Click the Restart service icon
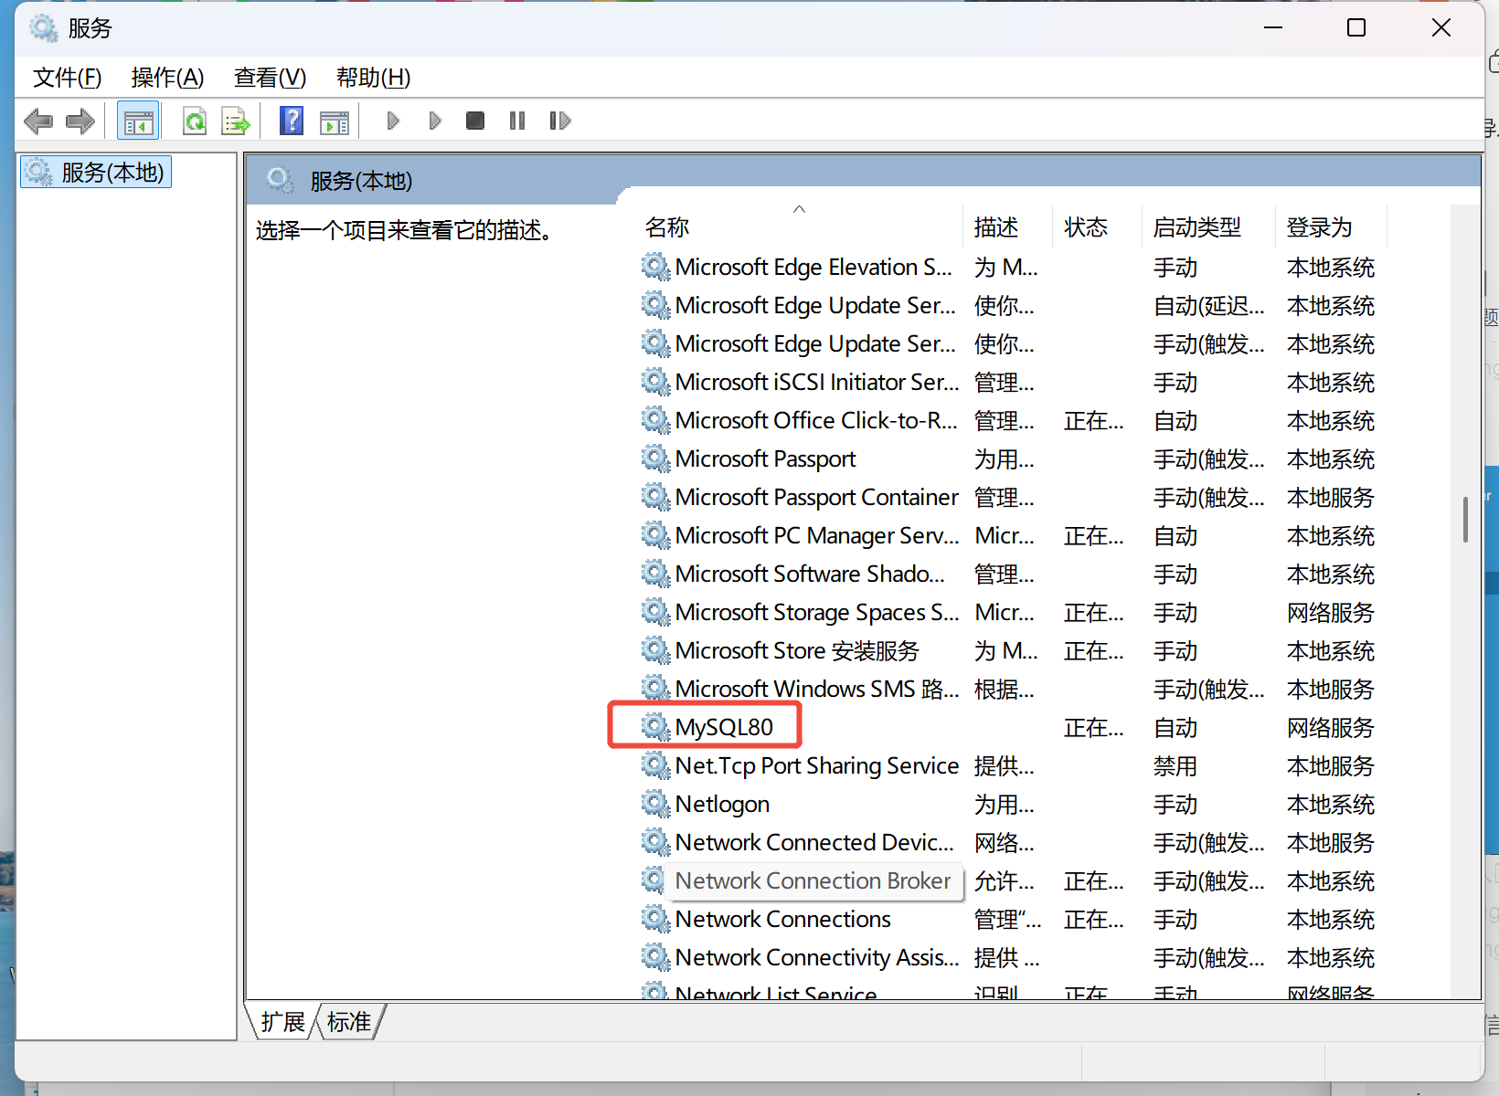Screen dimensions: 1499x1096 click(x=559, y=121)
